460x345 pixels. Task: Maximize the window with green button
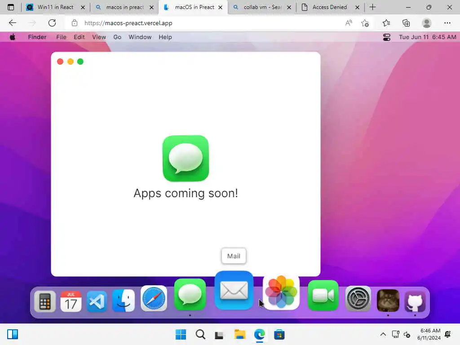(80, 62)
